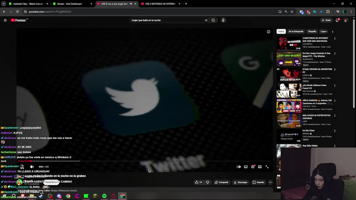Screen dimensions: 356x200
Task: Open options for Más CASOS DE ENTREVISTAS
Action: pyautogui.click(x=335, y=116)
